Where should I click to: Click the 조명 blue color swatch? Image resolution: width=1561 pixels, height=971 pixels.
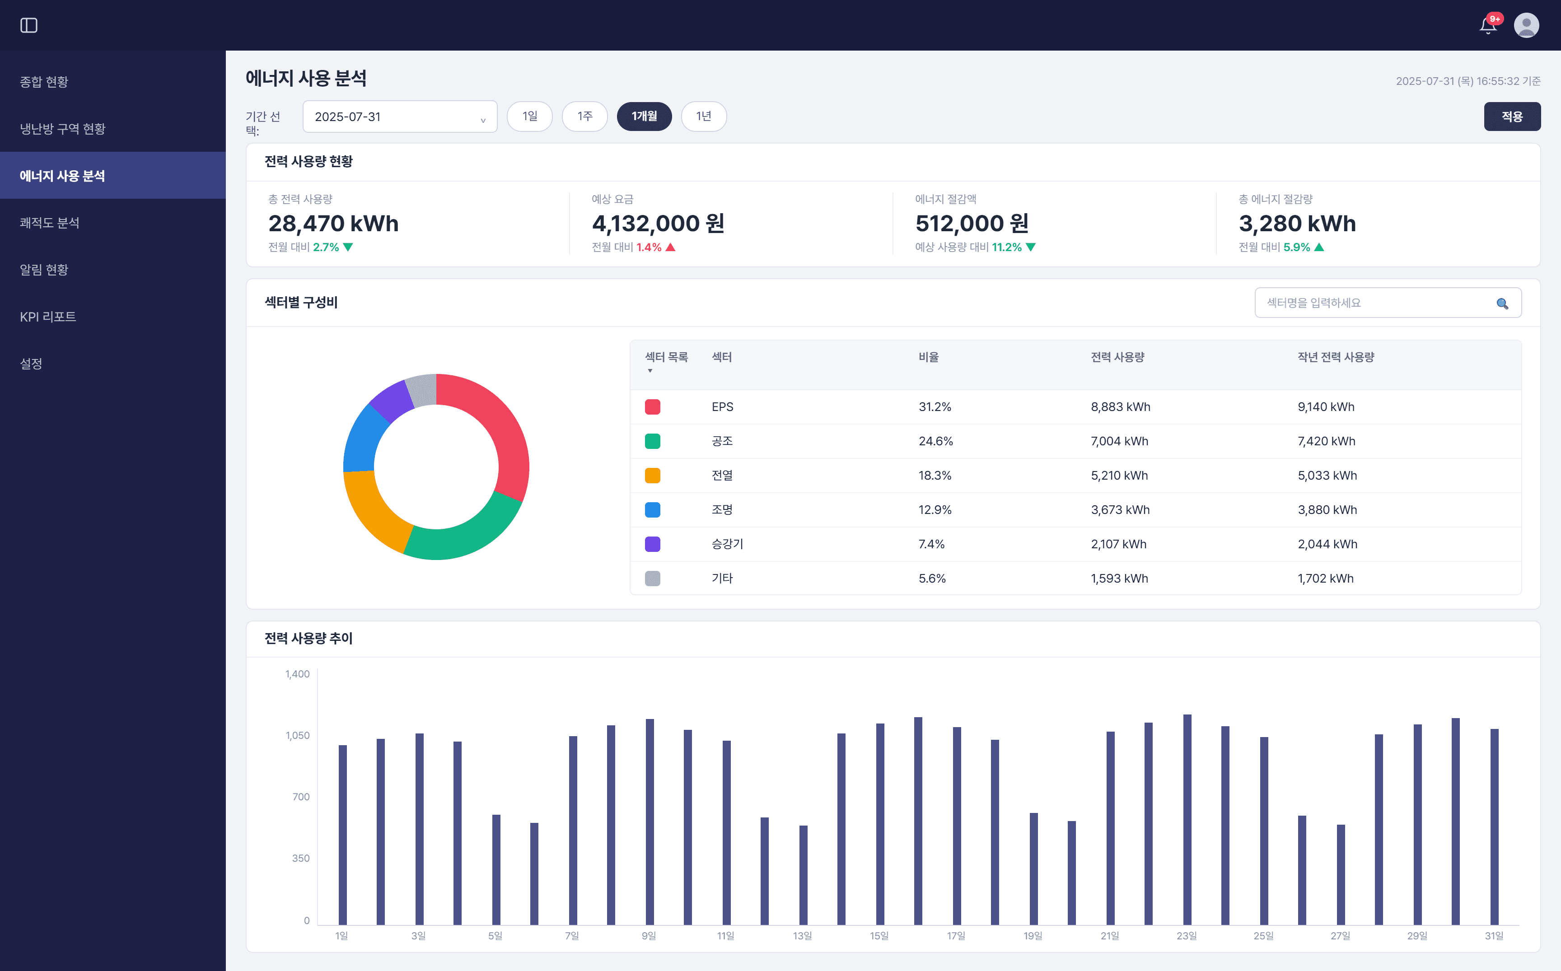[x=652, y=510]
